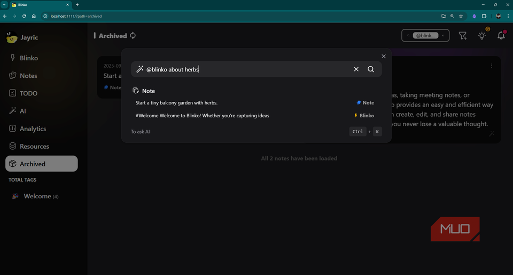Click the lightbulb icon with badge 6

coord(482,36)
